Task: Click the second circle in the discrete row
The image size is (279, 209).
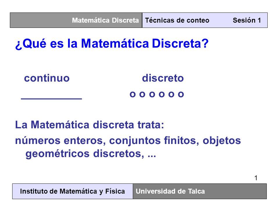Action: tap(142, 94)
